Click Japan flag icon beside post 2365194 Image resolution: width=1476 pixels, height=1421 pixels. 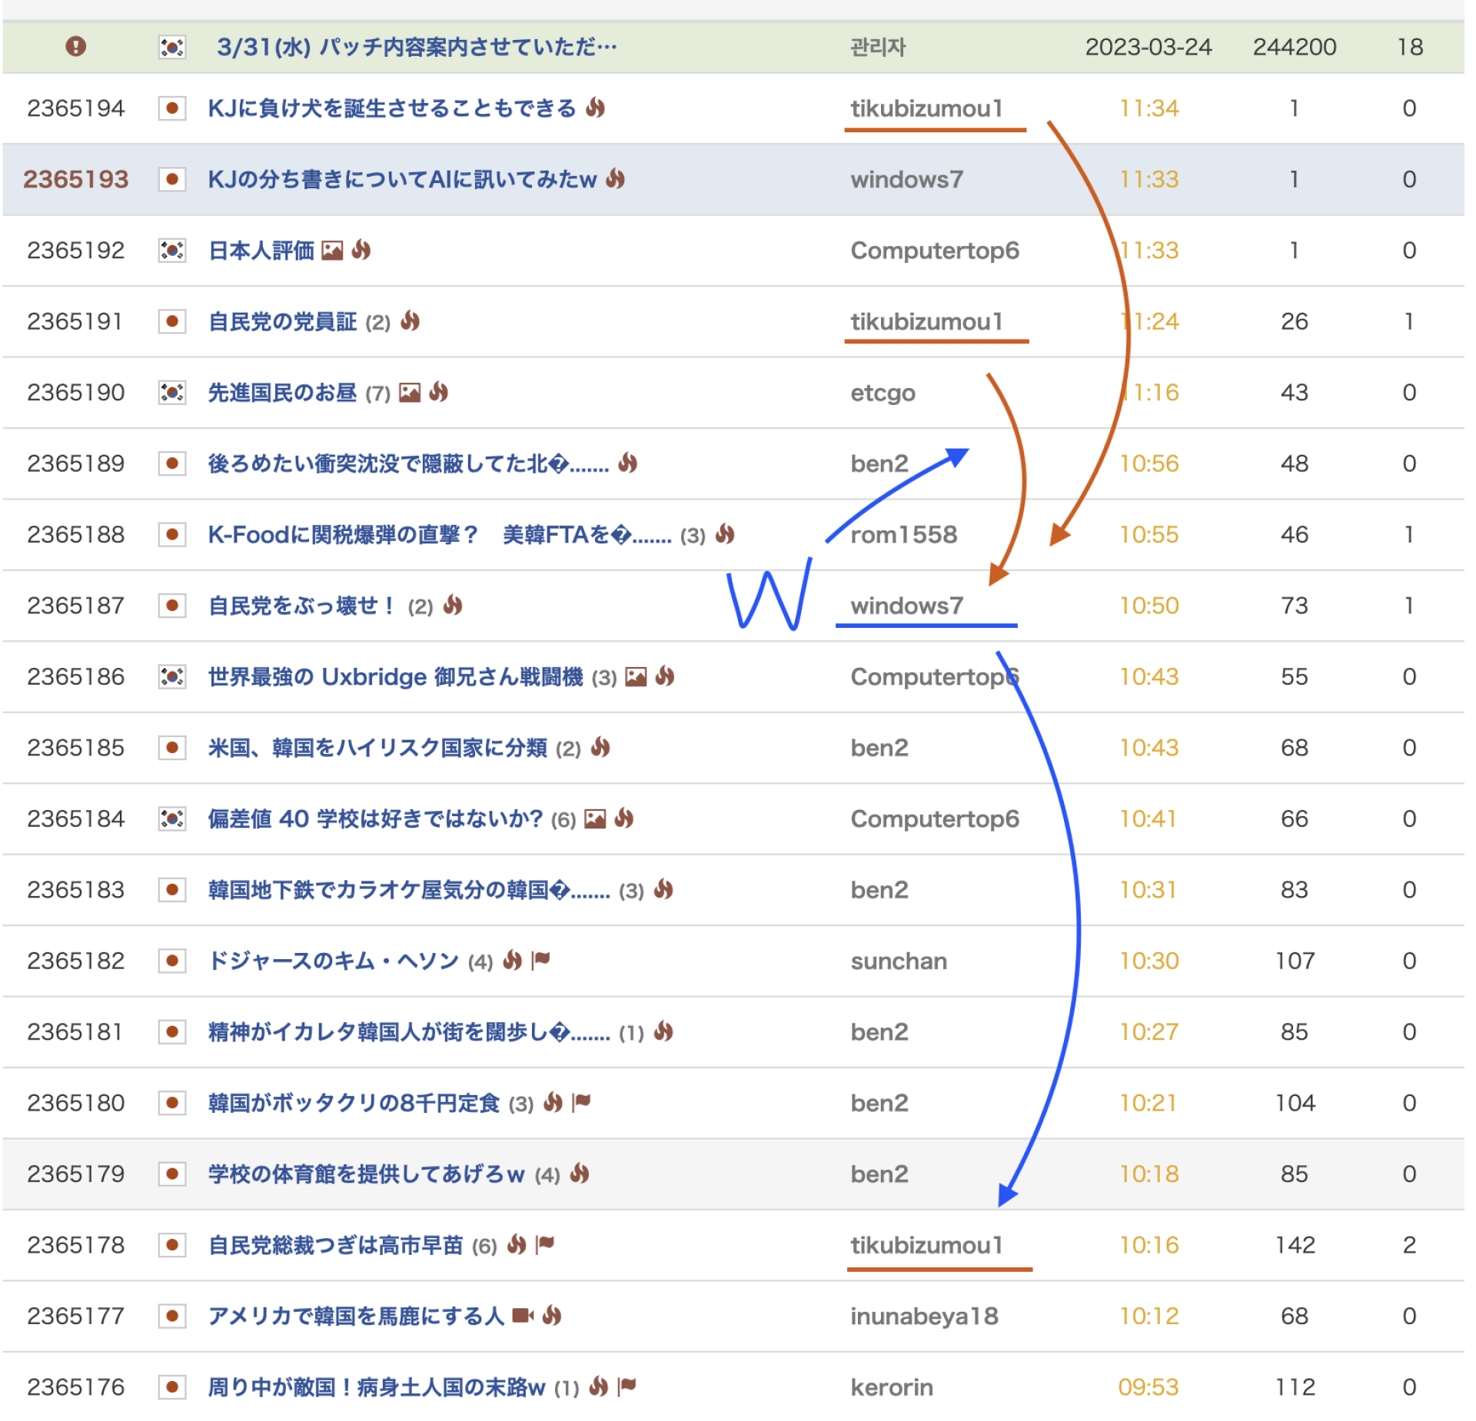tap(172, 108)
